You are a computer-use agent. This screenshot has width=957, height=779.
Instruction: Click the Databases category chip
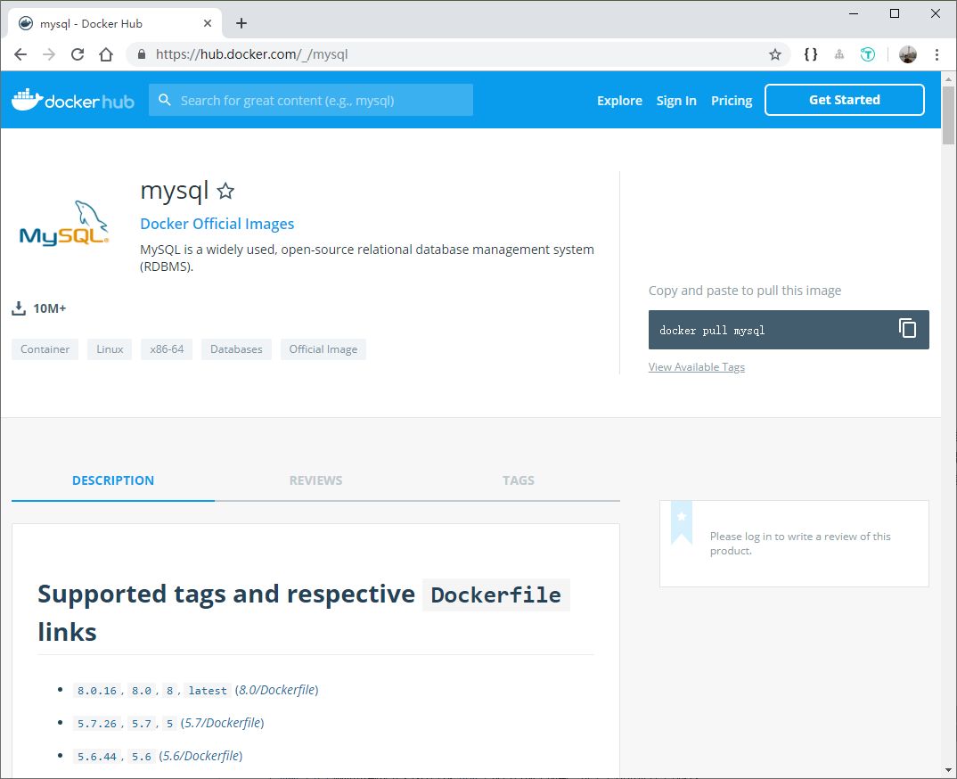pyautogui.click(x=236, y=349)
